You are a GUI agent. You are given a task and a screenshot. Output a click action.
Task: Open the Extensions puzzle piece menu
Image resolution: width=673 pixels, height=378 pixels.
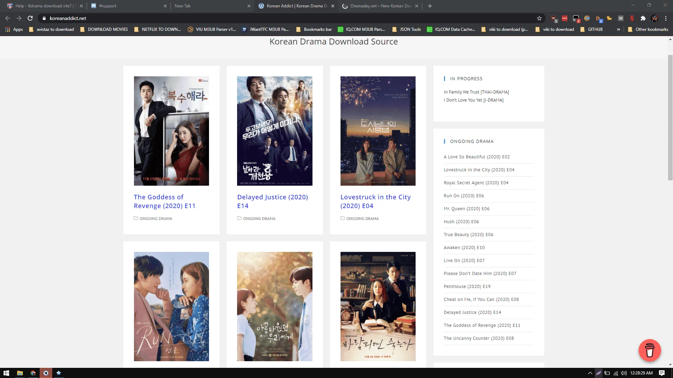643,18
